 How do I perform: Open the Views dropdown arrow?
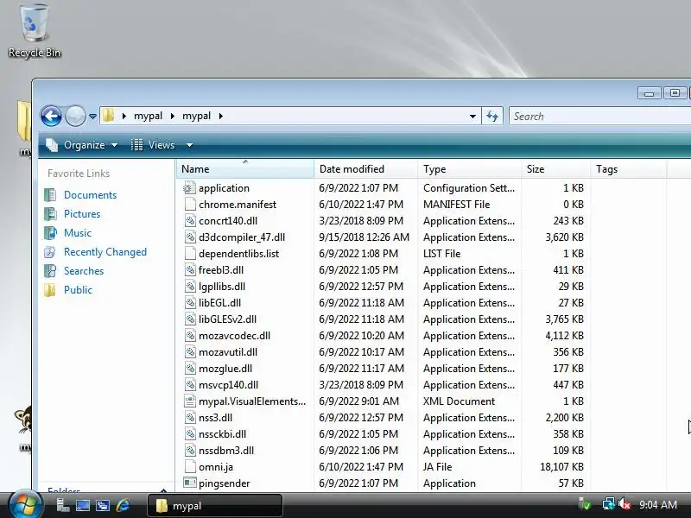189,145
